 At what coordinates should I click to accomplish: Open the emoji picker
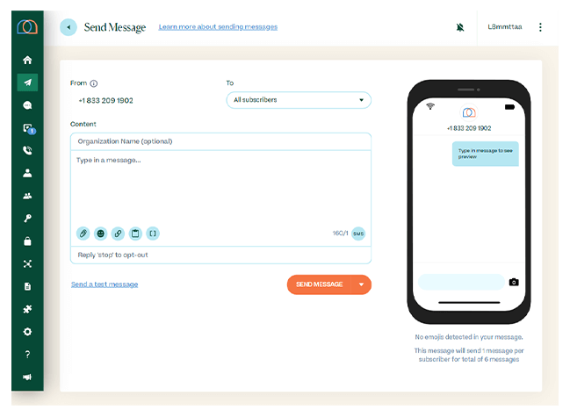pyautogui.click(x=101, y=234)
